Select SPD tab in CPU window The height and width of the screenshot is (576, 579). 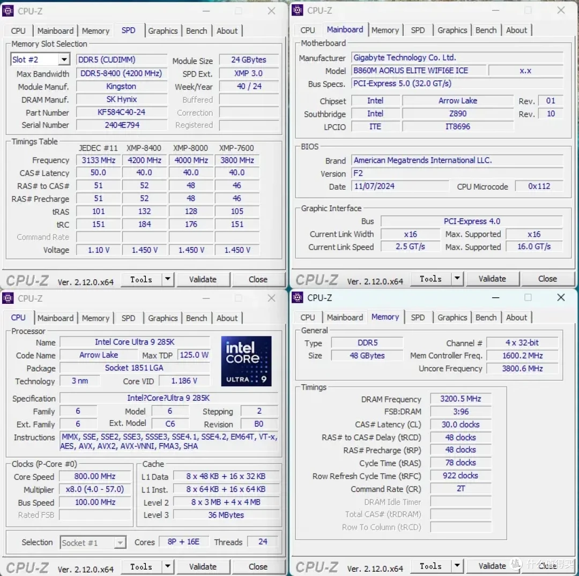pos(128,318)
